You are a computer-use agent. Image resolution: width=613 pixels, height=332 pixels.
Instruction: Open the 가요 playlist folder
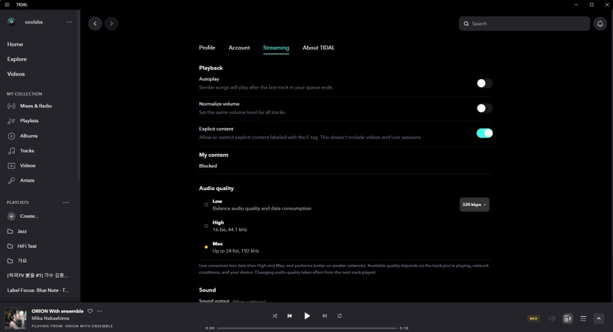point(17,260)
